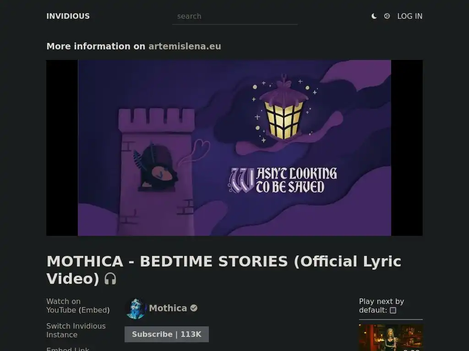Open preferences gear icon

tap(387, 16)
